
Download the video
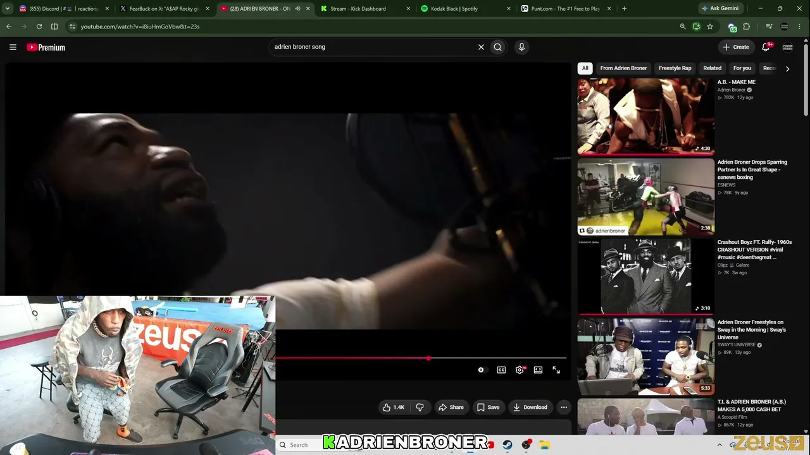[x=530, y=408]
